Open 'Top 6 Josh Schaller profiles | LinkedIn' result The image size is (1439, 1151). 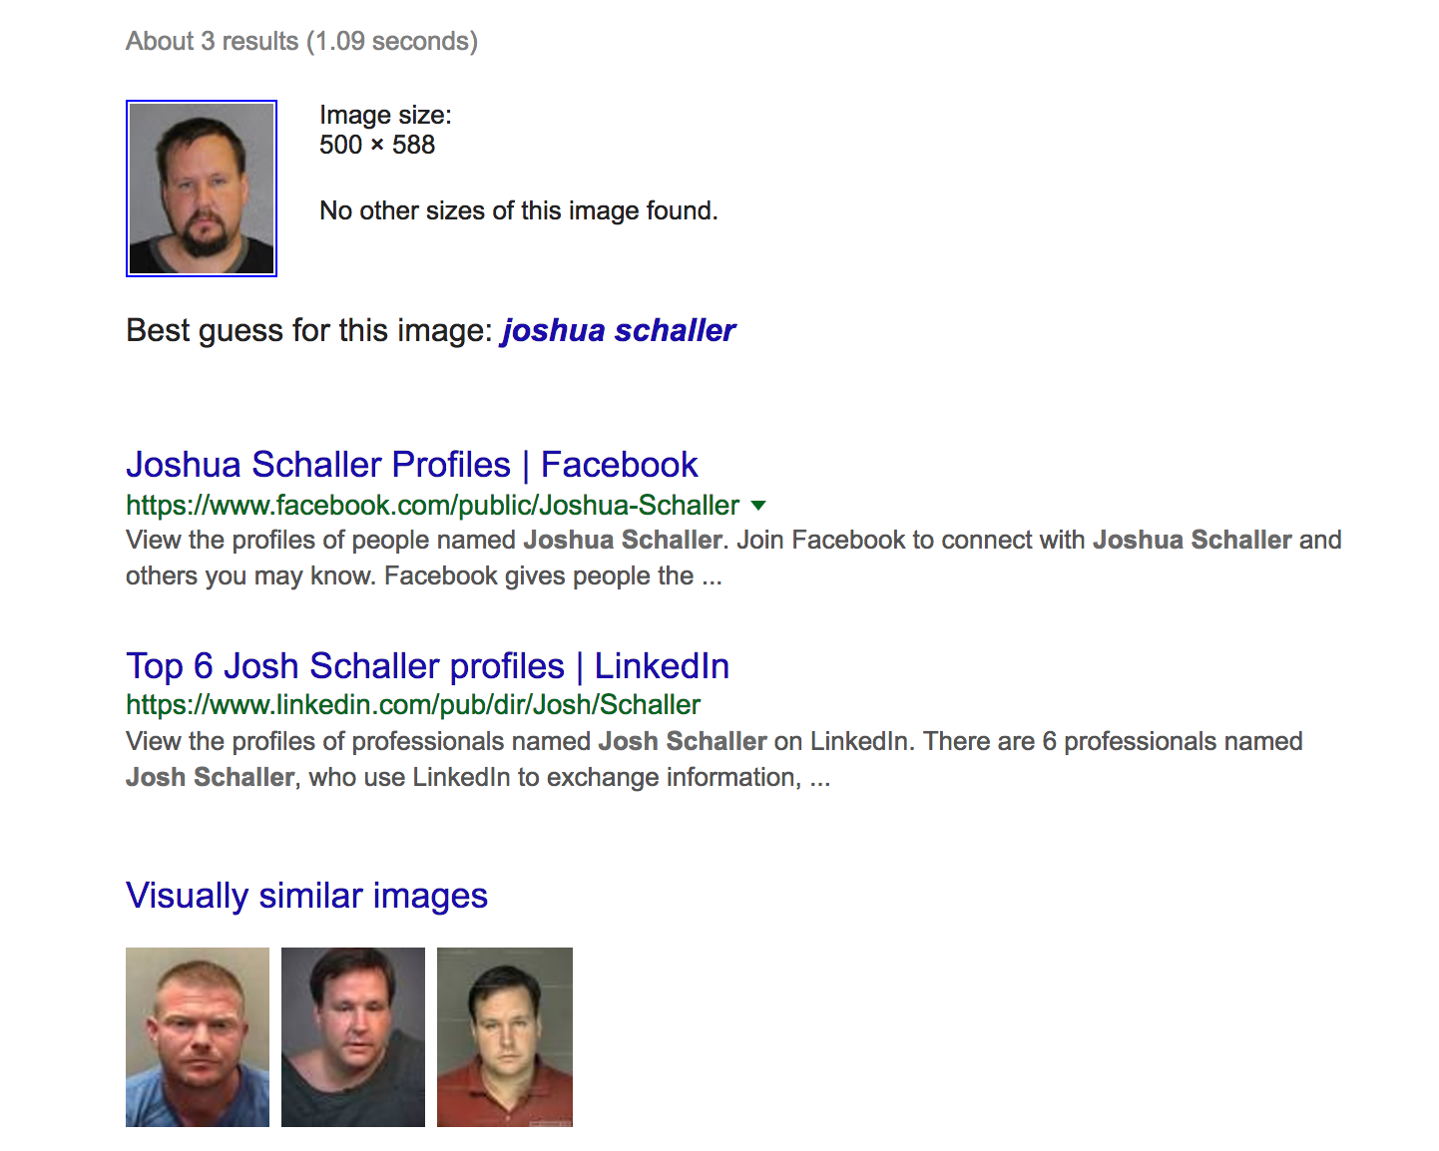click(x=427, y=666)
